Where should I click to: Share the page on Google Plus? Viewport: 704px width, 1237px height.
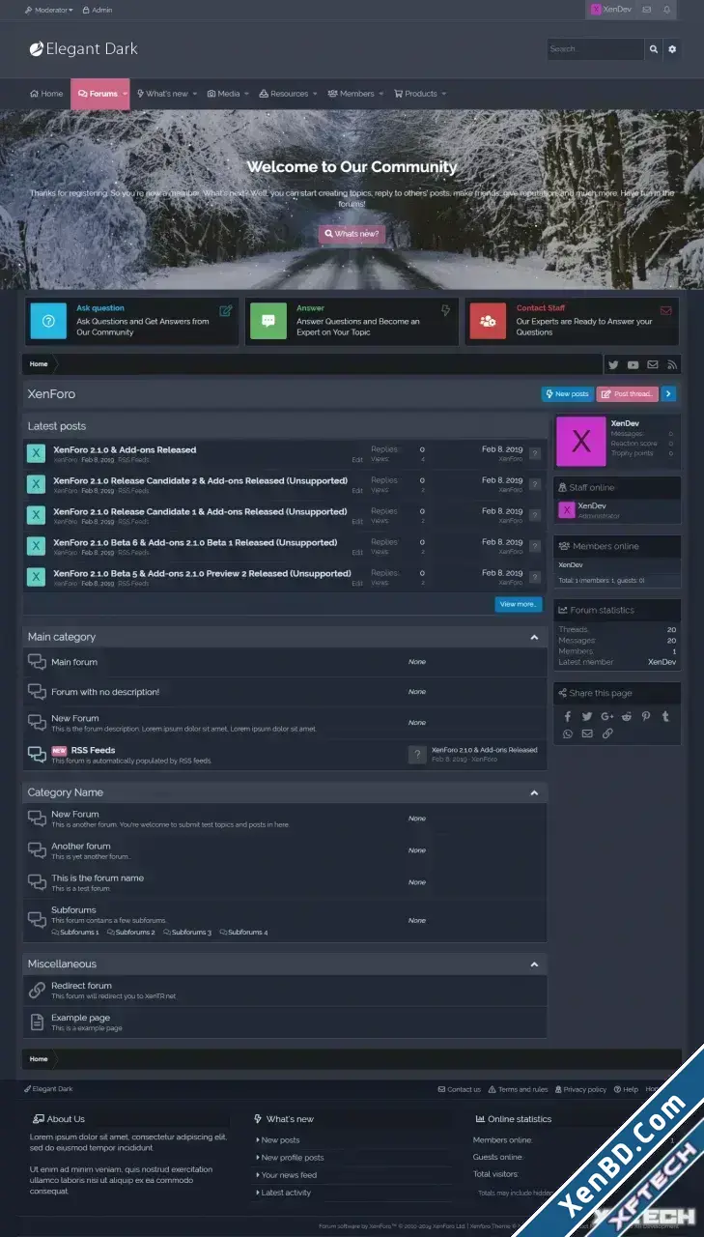[606, 716]
